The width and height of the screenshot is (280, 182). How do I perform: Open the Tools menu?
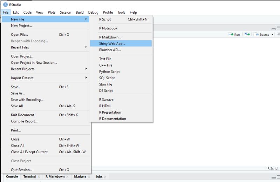[x=121, y=12]
